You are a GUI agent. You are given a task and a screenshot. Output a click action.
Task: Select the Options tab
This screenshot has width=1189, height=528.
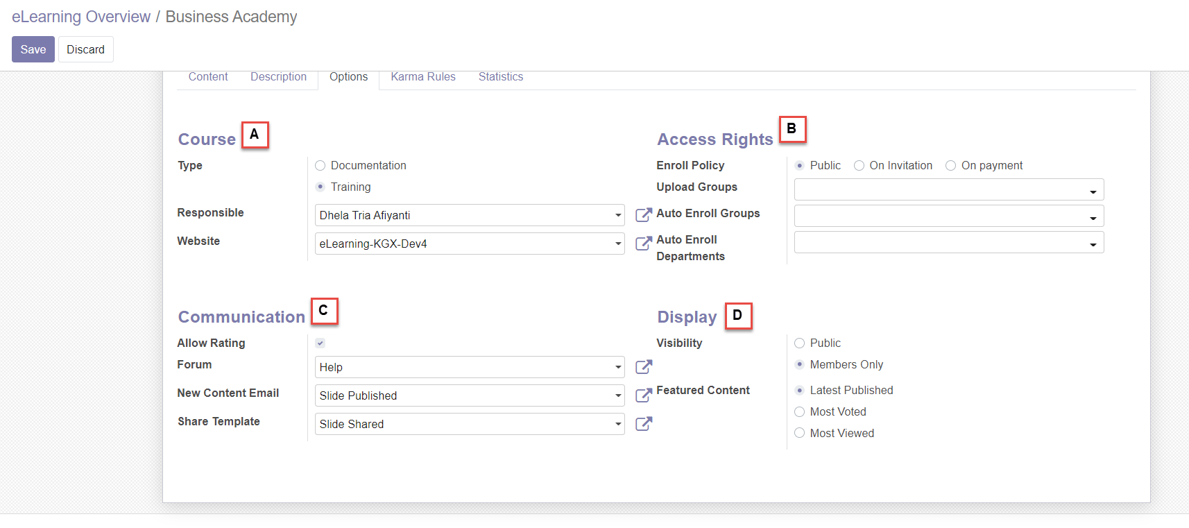click(x=349, y=77)
